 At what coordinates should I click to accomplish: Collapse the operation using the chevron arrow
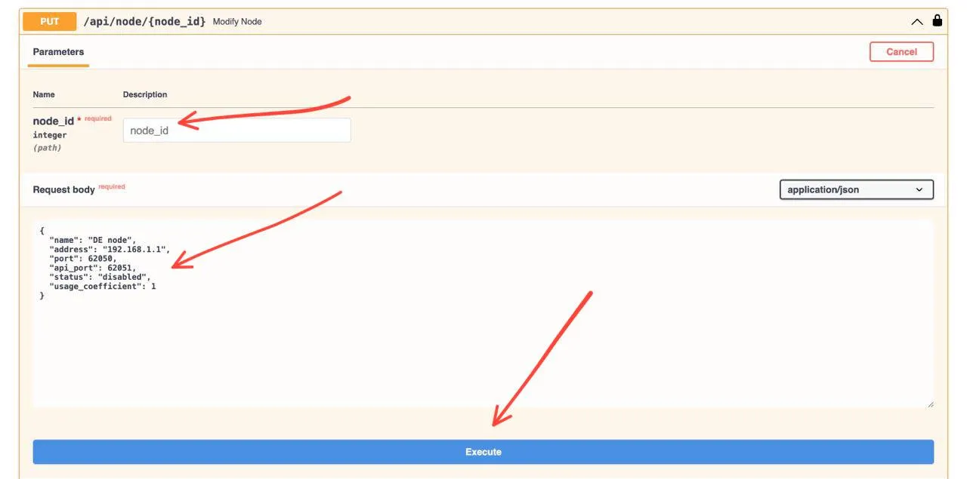[x=916, y=21]
